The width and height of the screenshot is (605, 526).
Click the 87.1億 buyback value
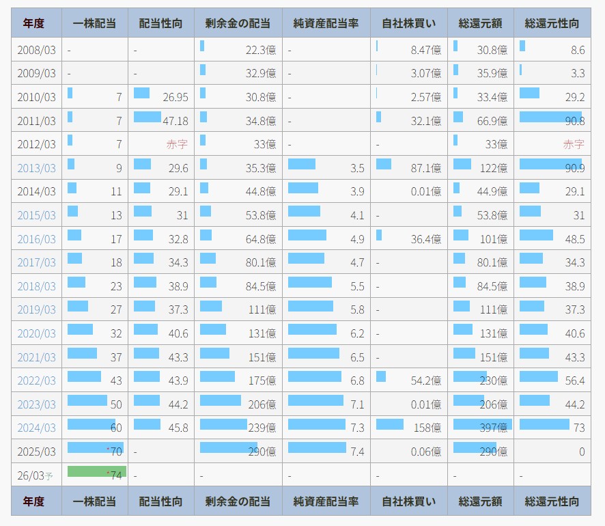pos(426,168)
